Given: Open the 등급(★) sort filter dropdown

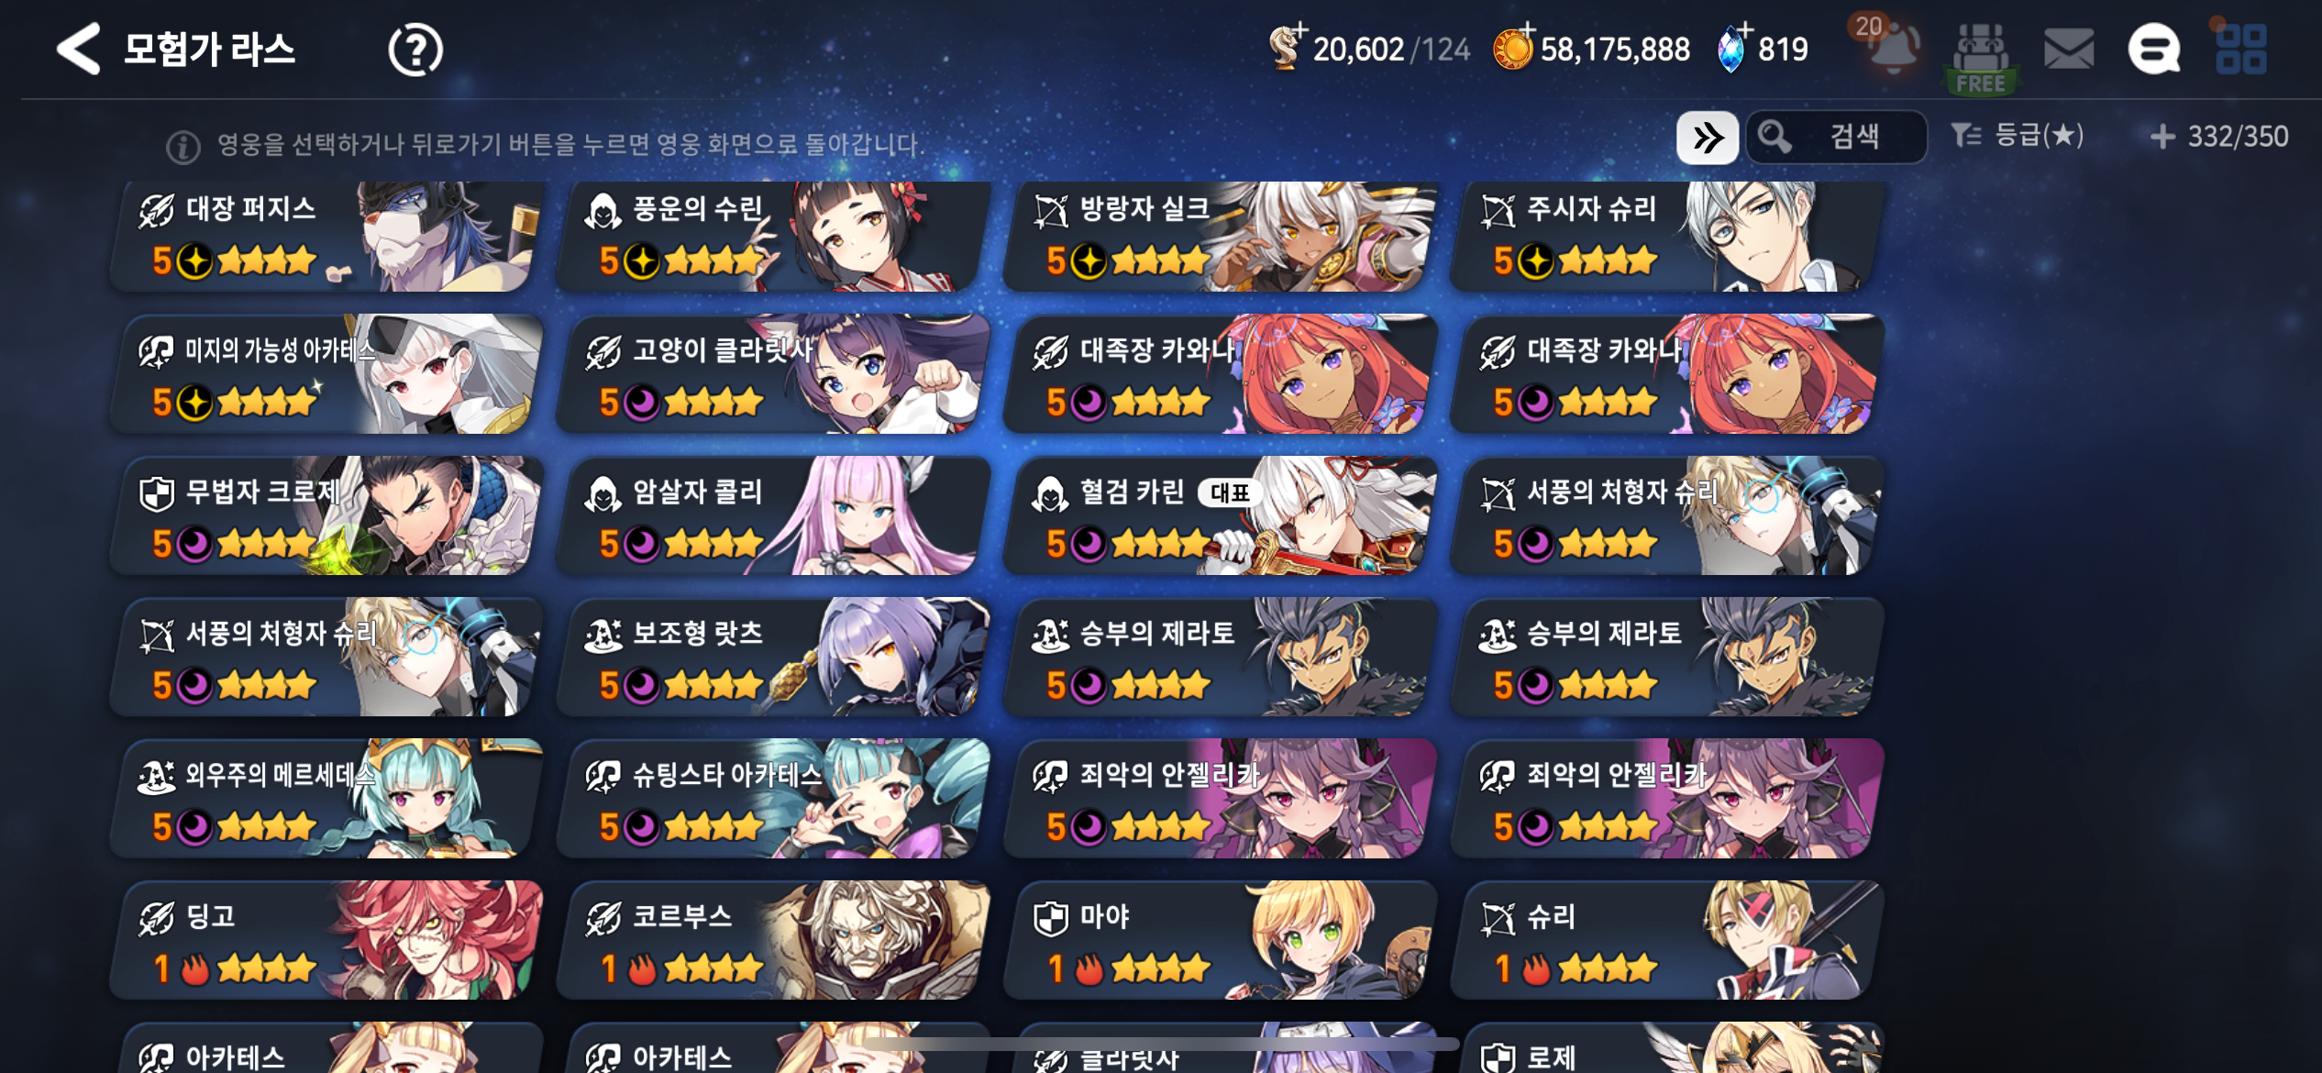Looking at the screenshot, I should tap(2016, 136).
